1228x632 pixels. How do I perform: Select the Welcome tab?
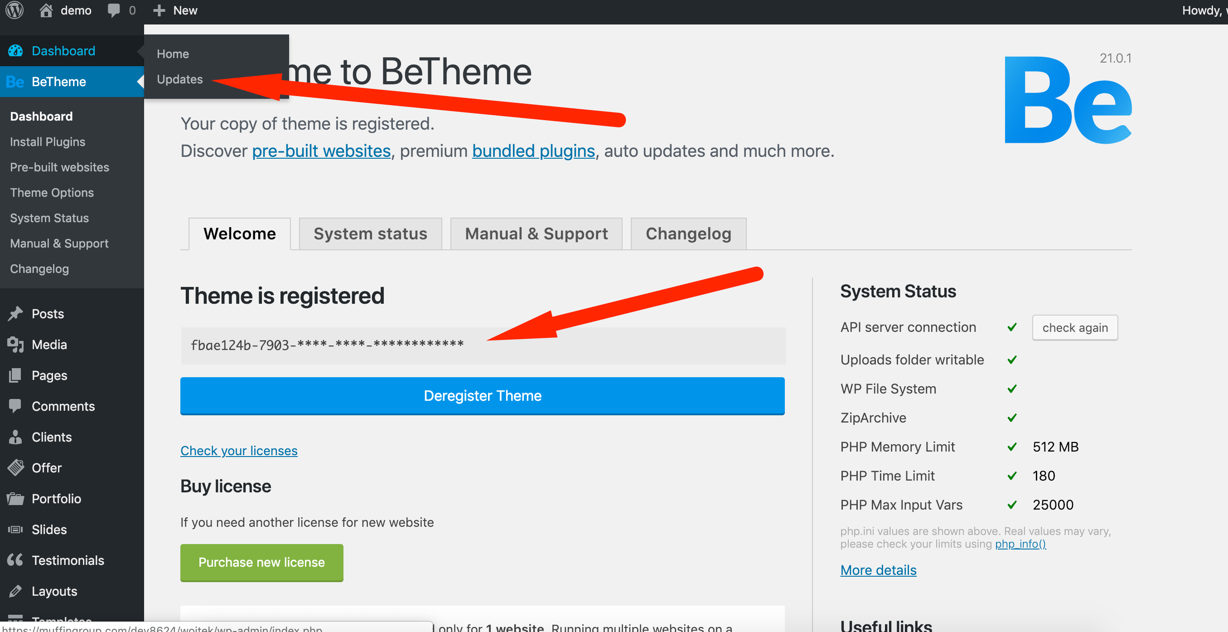tap(239, 234)
